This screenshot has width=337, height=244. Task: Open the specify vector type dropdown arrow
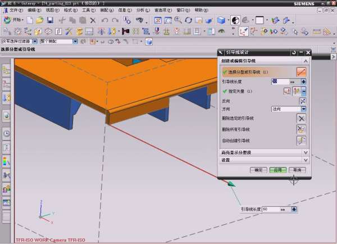(x=304, y=91)
